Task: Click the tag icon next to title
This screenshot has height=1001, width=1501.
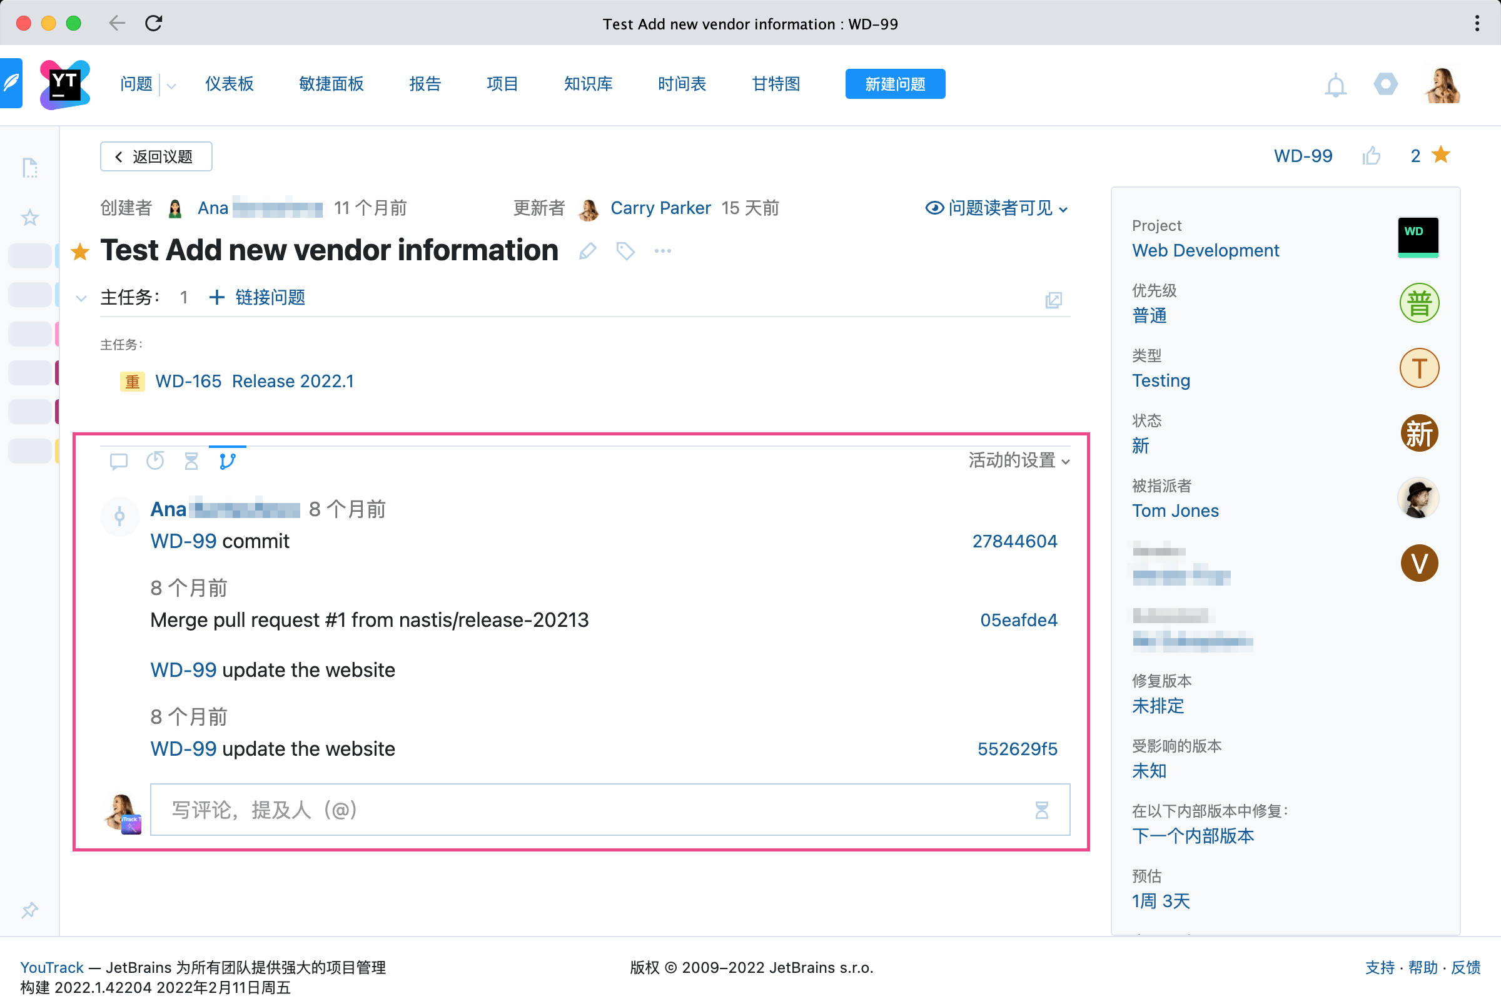Action: point(625,251)
